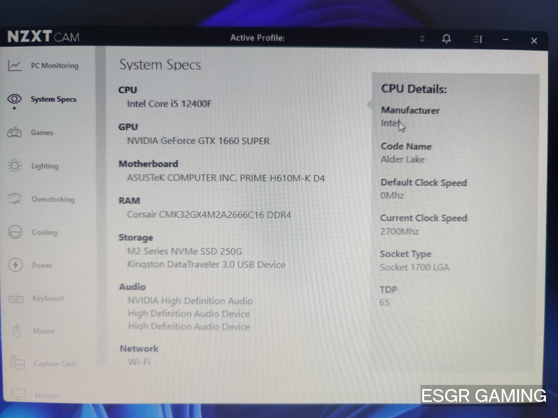558x418 pixels.
Task: Click the Network section heading
Action: tap(139, 348)
